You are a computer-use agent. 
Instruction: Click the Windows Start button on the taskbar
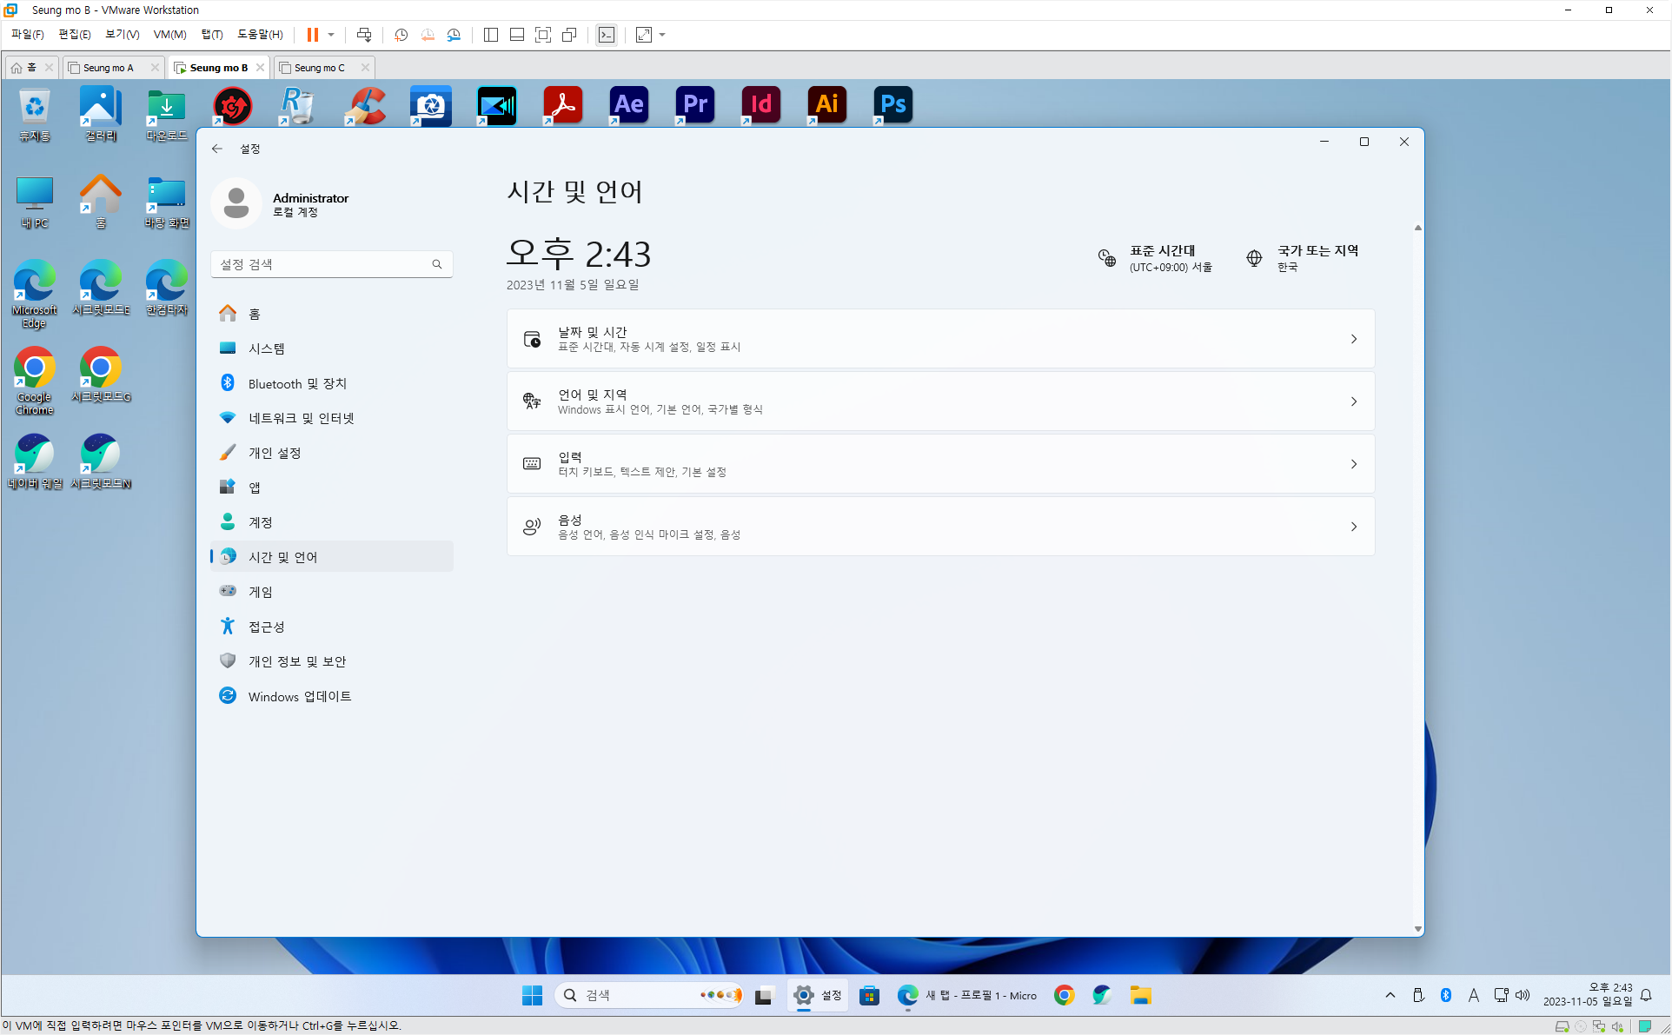tap(532, 996)
